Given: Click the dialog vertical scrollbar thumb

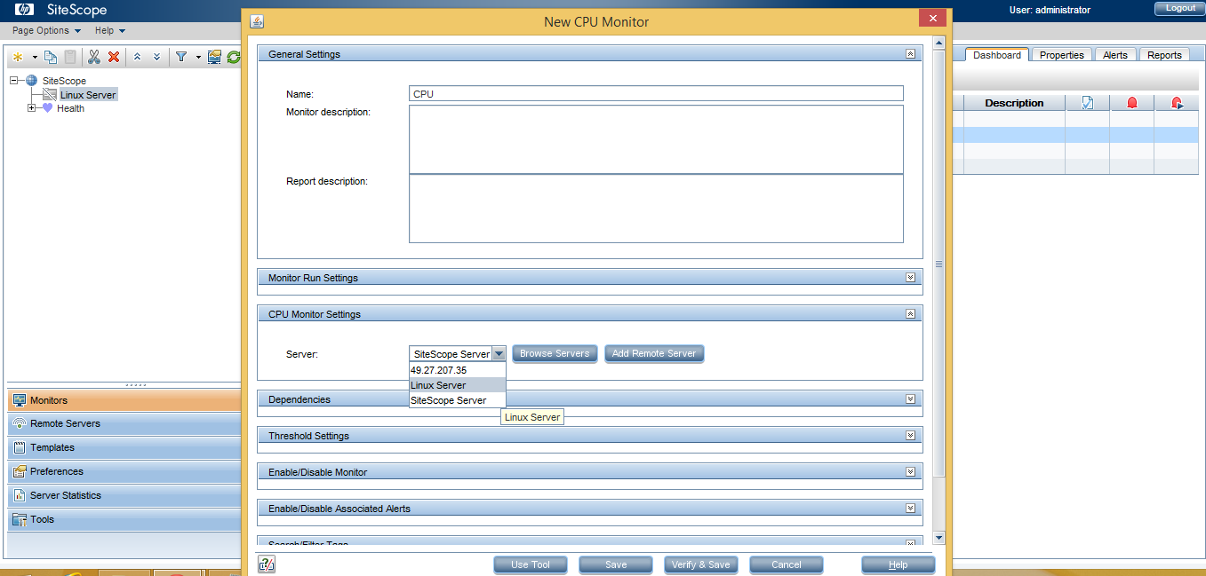Looking at the screenshot, I should tap(939, 263).
